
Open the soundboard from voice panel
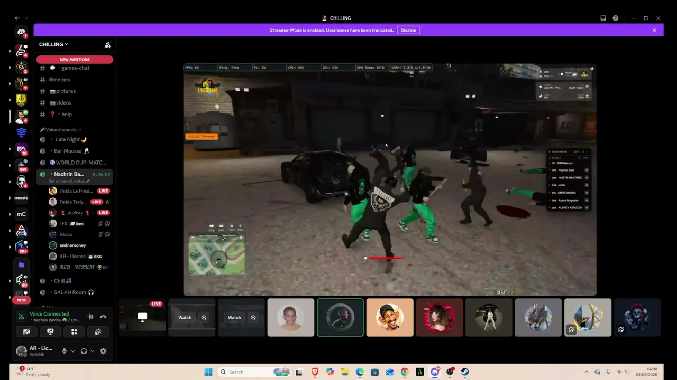tap(98, 331)
